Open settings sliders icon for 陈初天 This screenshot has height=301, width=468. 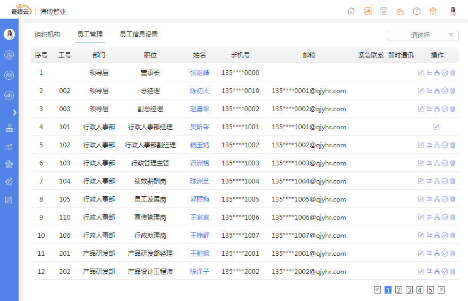pyautogui.click(x=429, y=91)
